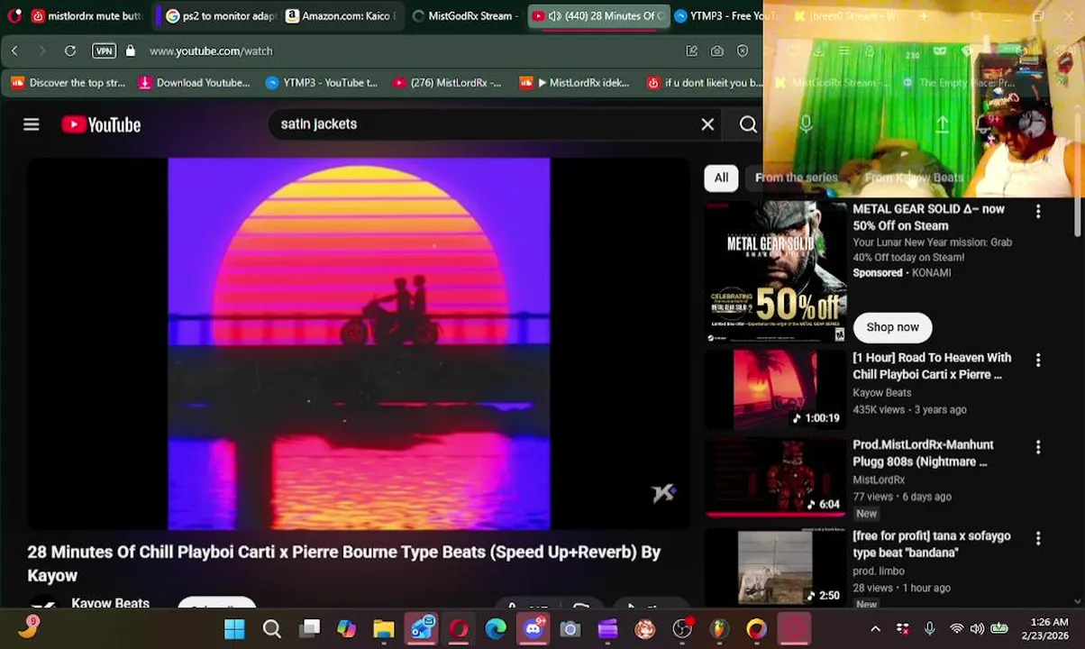Select the From the series filter chip
Screen dimensions: 1085x649
point(797,178)
